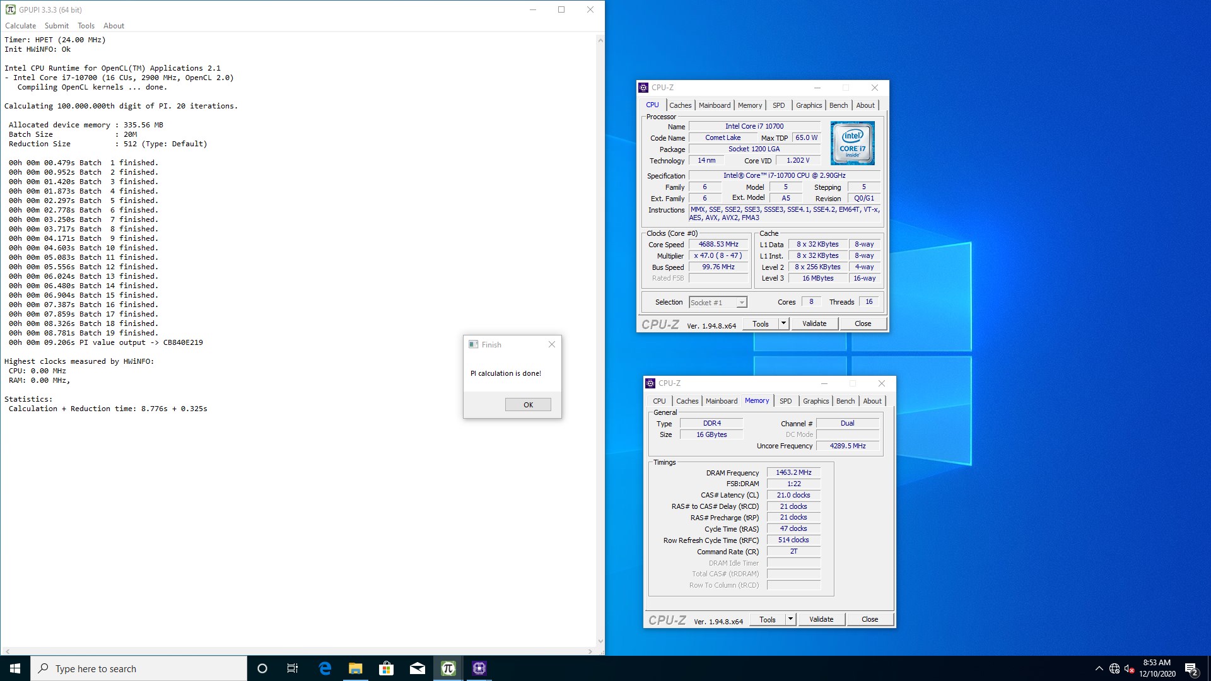Open the Windows Start menu

(15, 668)
